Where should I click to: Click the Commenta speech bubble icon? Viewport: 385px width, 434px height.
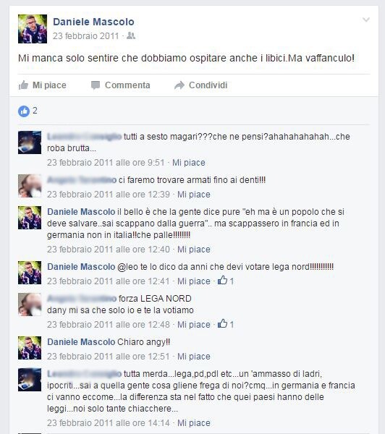pos(96,85)
